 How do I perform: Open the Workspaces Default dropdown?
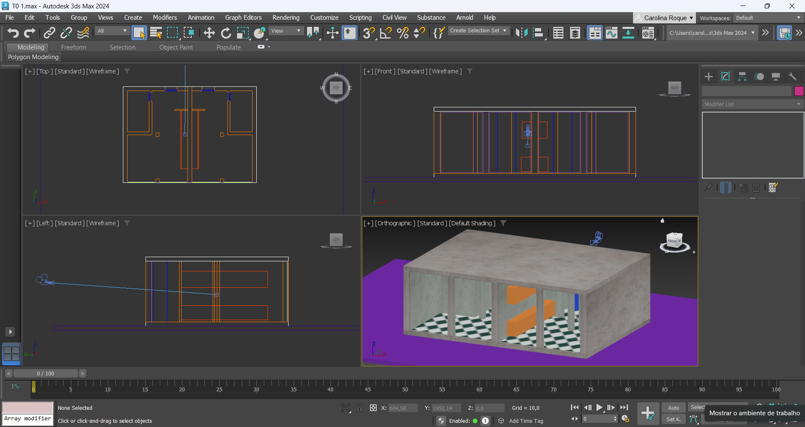[768, 18]
